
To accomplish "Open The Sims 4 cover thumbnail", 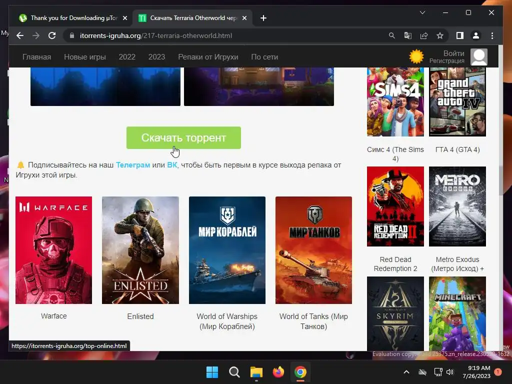I will coord(395,102).
